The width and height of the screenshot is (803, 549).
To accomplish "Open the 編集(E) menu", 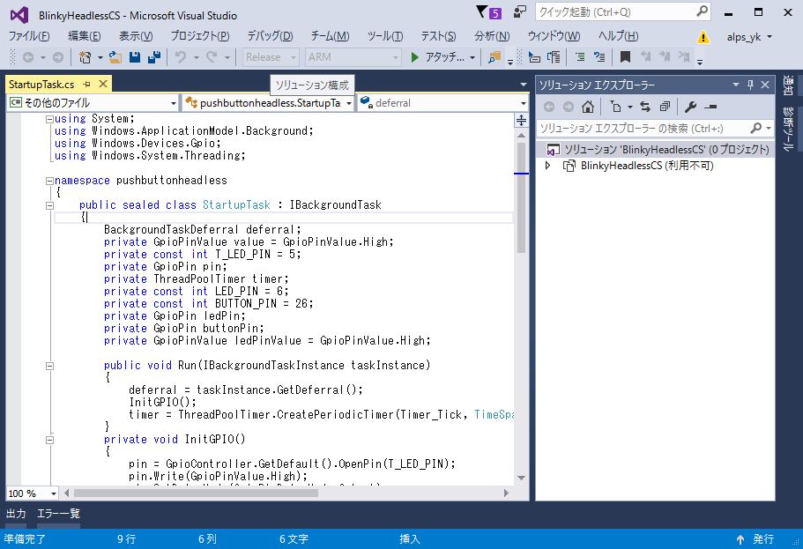I will 85,36.
